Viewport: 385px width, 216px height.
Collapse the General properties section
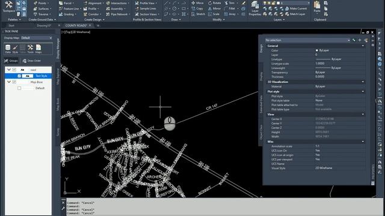click(x=363, y=46)
